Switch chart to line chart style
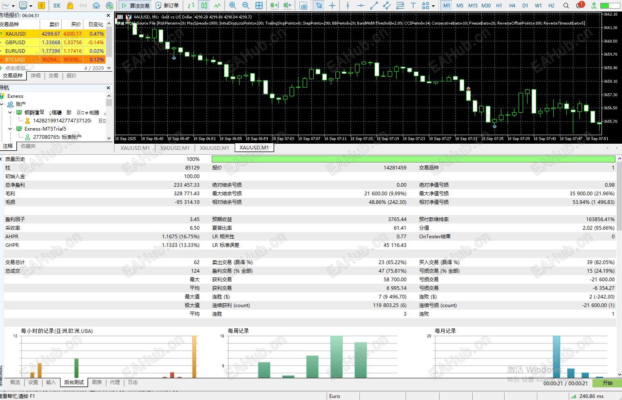Screen dimensions: 622x400 click(218, 6)
